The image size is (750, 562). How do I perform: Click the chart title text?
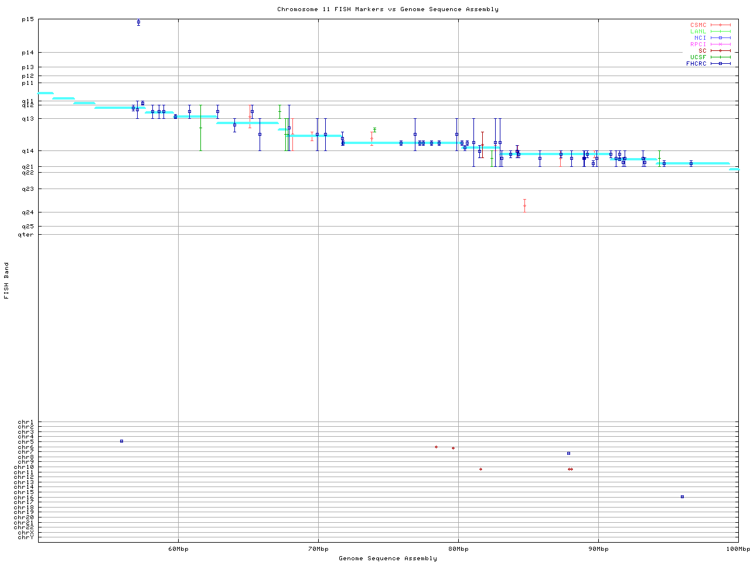(388, 9)
